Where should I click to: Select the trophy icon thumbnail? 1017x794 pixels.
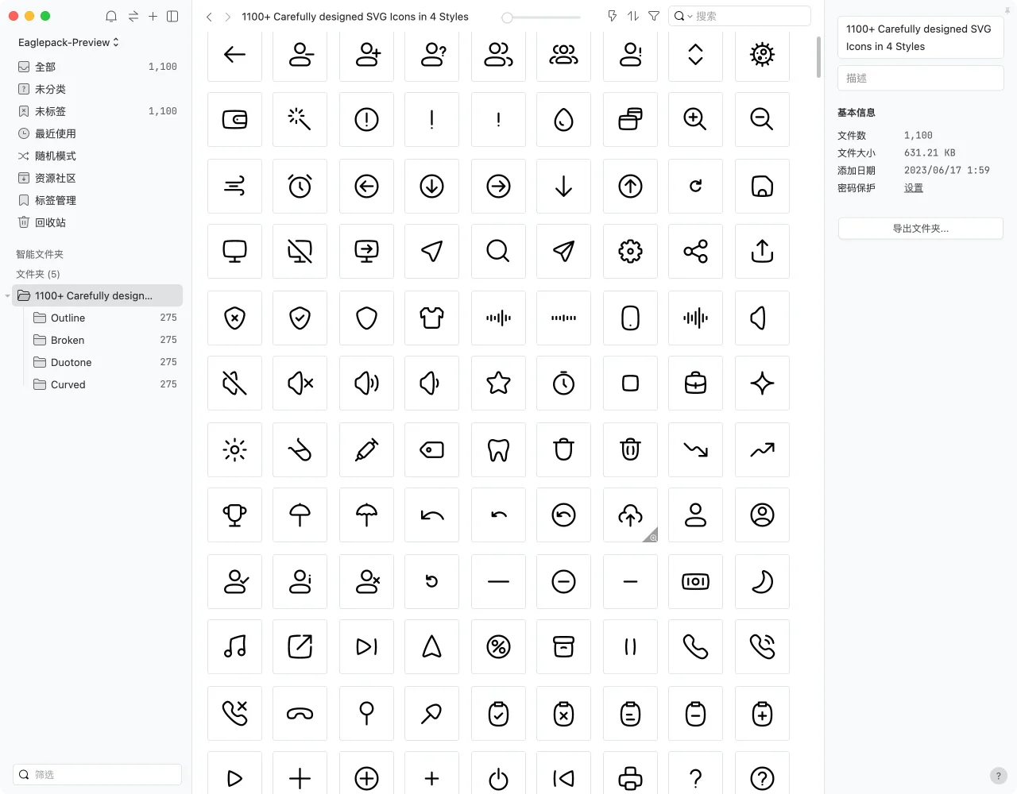click(x=234, y=515)
